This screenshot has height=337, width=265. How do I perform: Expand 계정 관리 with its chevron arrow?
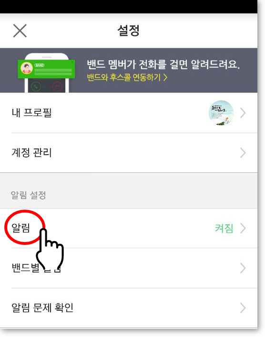pyautogui.click(x=243, y=153)
